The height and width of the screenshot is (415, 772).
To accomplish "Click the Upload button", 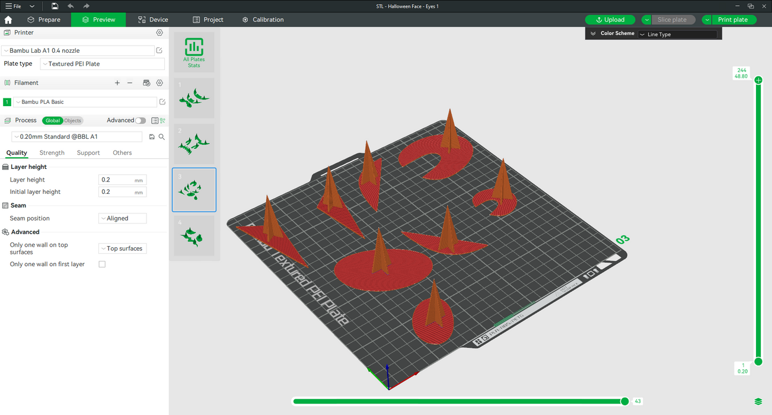I will [610, 20].
